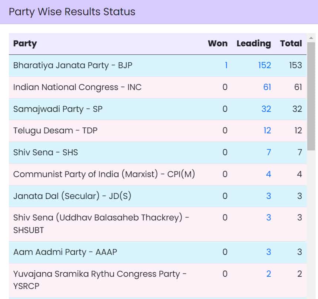Screen dimensions: 318x299
Task: Click the Party column header
Action: coord(24,43)
